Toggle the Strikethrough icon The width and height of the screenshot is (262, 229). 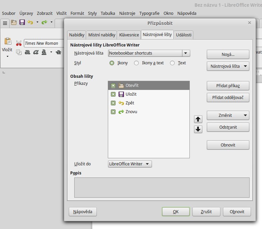pyautogui.click(x=58, y=52)
